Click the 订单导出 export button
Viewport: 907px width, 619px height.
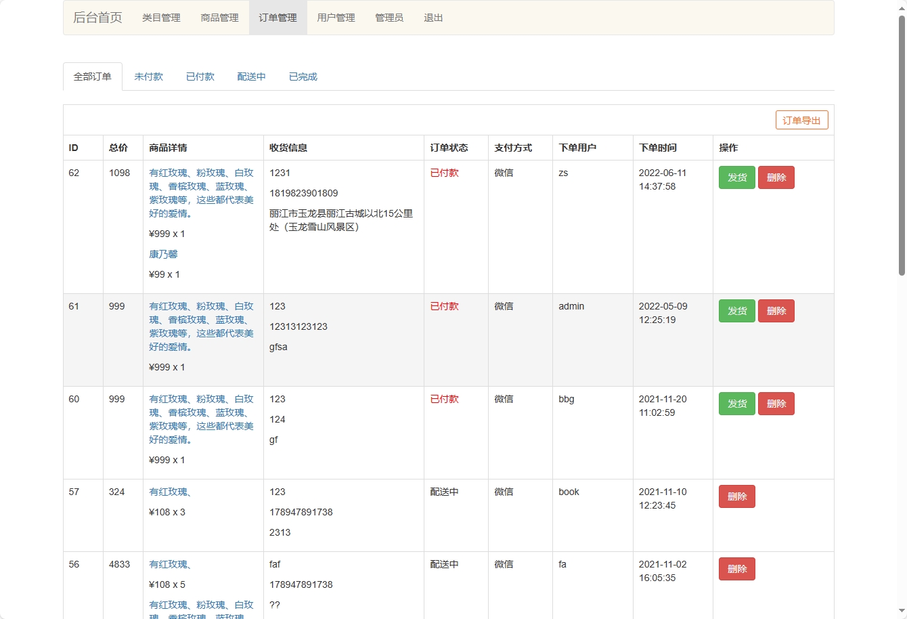coord(801,121)
